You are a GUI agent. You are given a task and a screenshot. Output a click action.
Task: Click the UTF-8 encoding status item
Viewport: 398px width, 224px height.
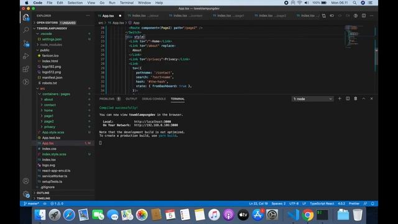pos(294,203)
